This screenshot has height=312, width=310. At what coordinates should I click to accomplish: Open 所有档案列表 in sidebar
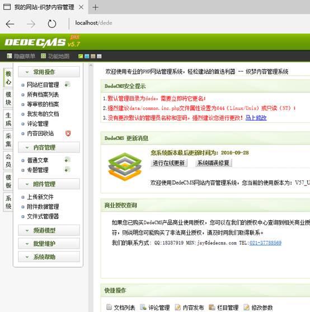tap(43, 95)
